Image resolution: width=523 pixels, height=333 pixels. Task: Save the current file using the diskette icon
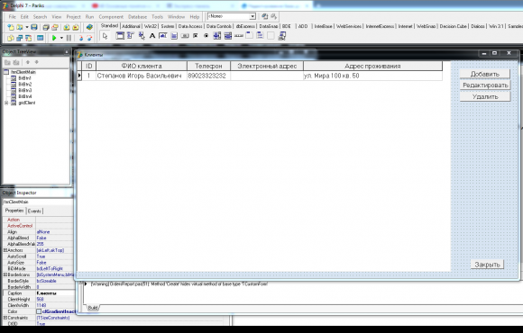point(34,27)
